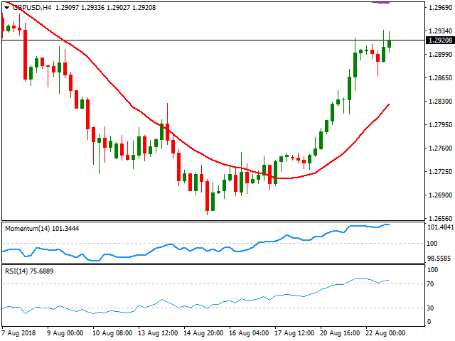Click the 101.4841 momentum scale value
The width and height of the screenshot is (455, 341).
click(441, 227)
